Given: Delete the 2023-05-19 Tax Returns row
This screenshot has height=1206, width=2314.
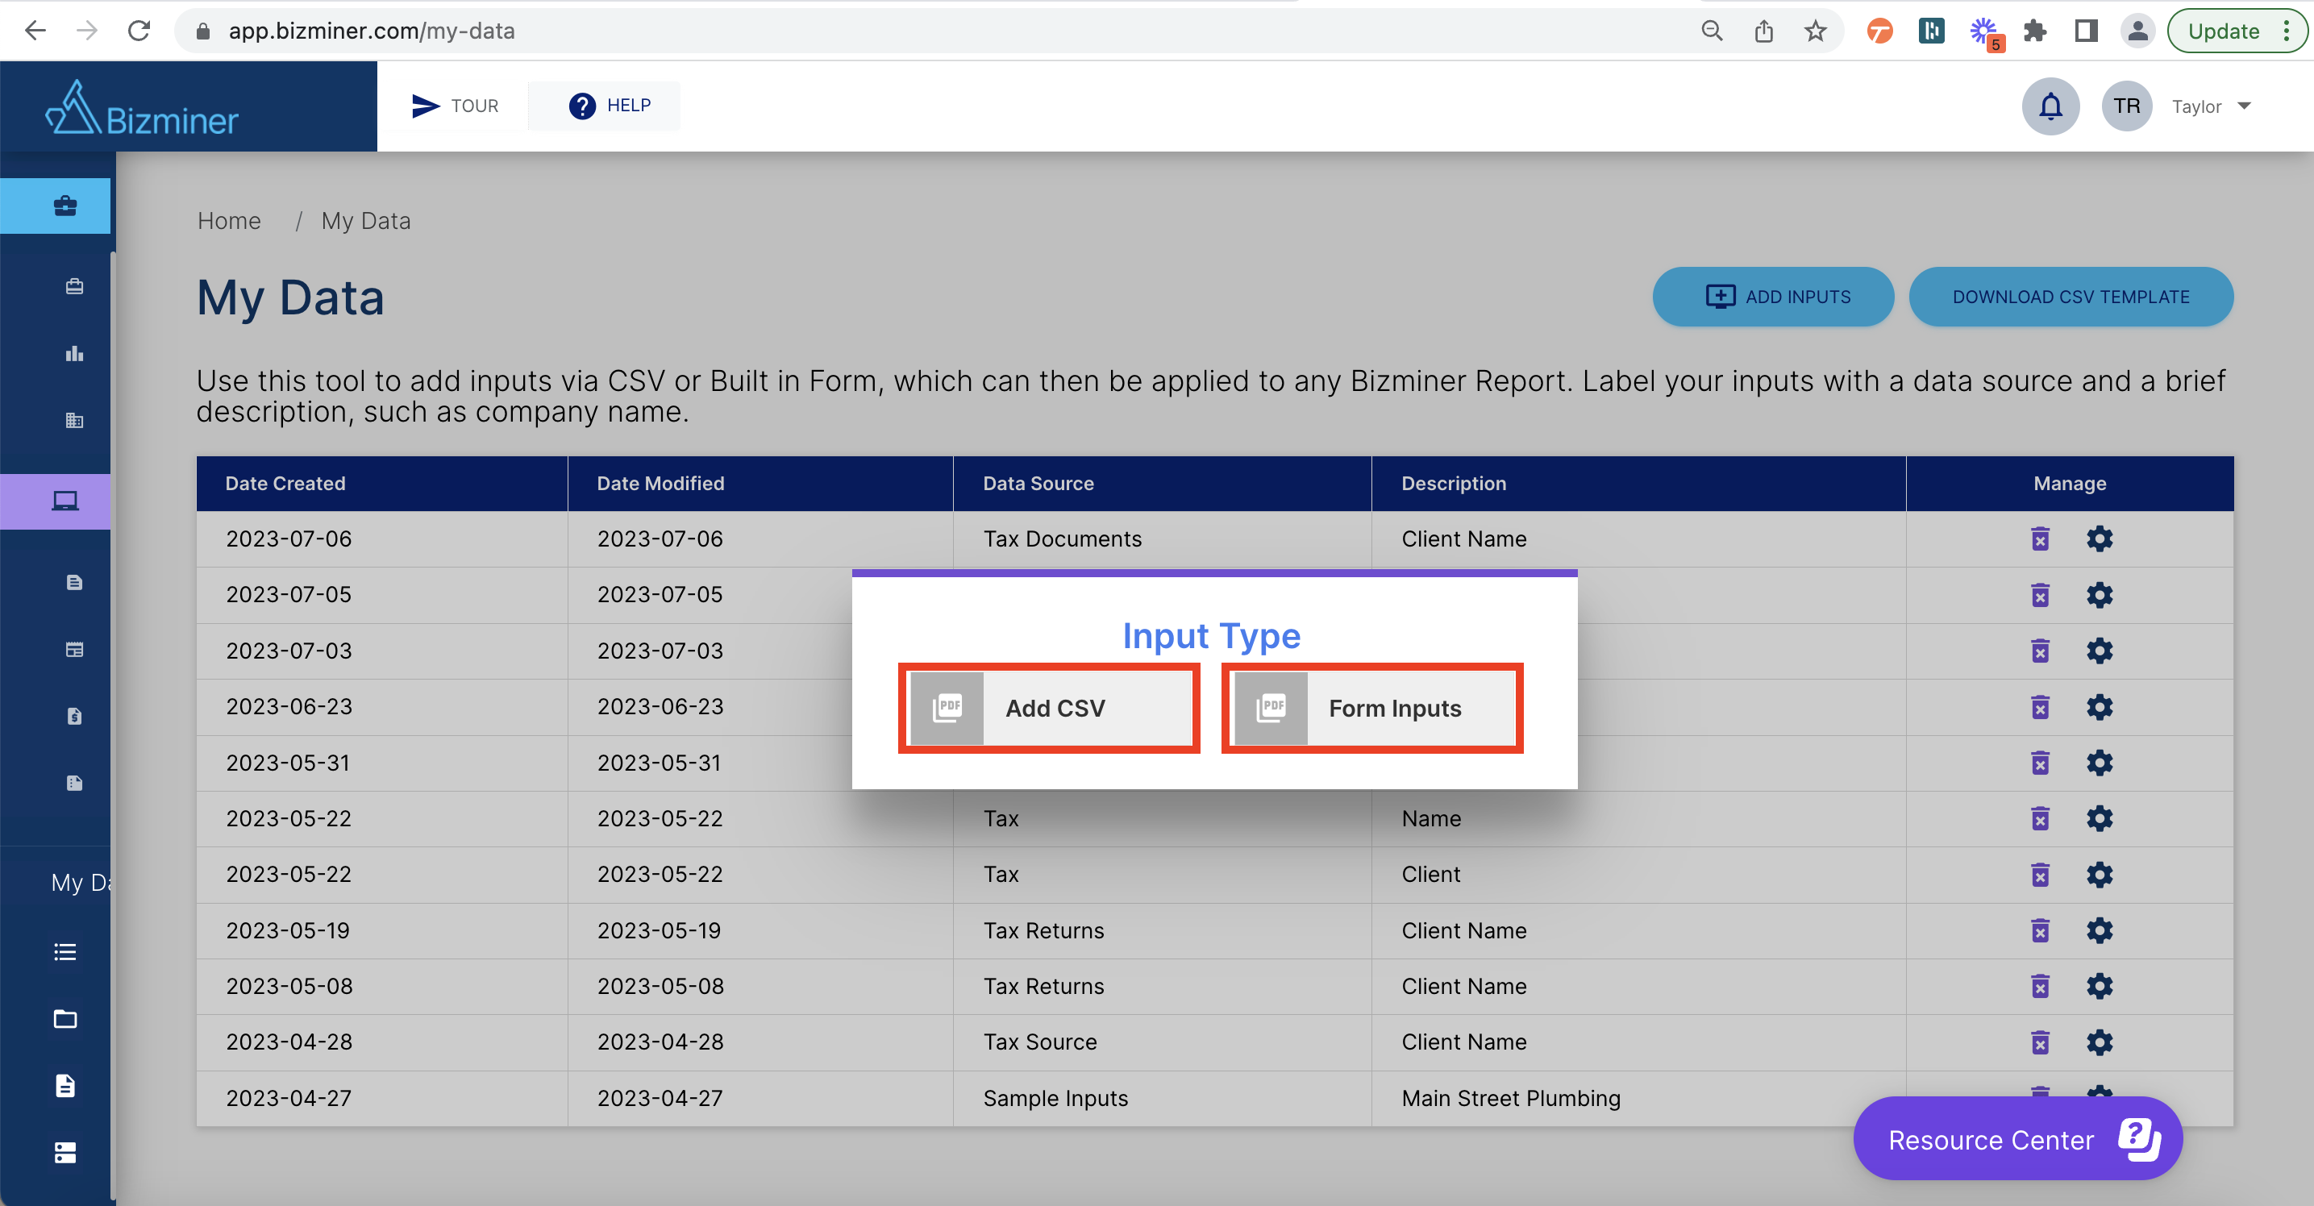Looking at the screenshot, I should tap(2040, 930).
